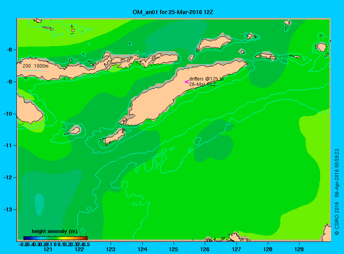This screenshot has height=254, width=344.
Task: Click the '-0.5' color bar tick label
Action: (x=23, y=244)
